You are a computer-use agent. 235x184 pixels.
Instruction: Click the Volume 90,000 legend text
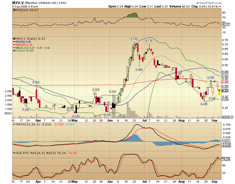coord(25,51)
